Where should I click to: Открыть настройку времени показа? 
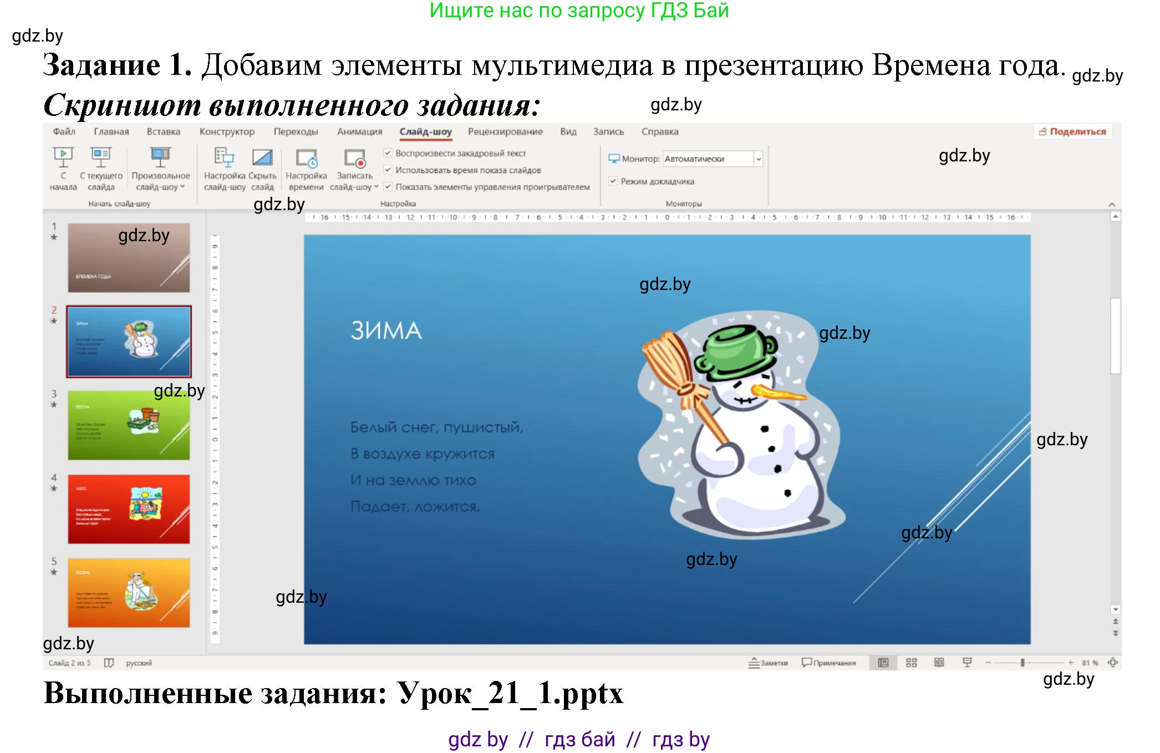pos(306,166)
